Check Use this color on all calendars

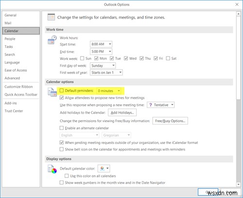point(67,176)
